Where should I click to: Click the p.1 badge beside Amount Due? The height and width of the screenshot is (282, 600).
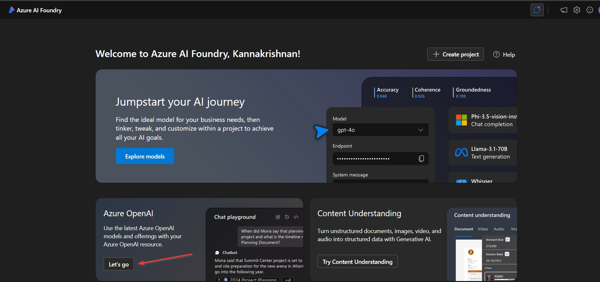point(508,240)
